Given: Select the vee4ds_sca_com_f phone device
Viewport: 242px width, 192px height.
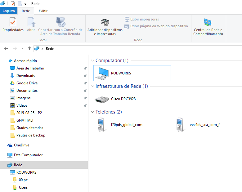Looking at the screenshot, I should (x=198, y=125).
